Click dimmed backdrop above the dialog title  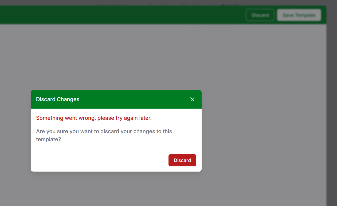coord(116,59)
